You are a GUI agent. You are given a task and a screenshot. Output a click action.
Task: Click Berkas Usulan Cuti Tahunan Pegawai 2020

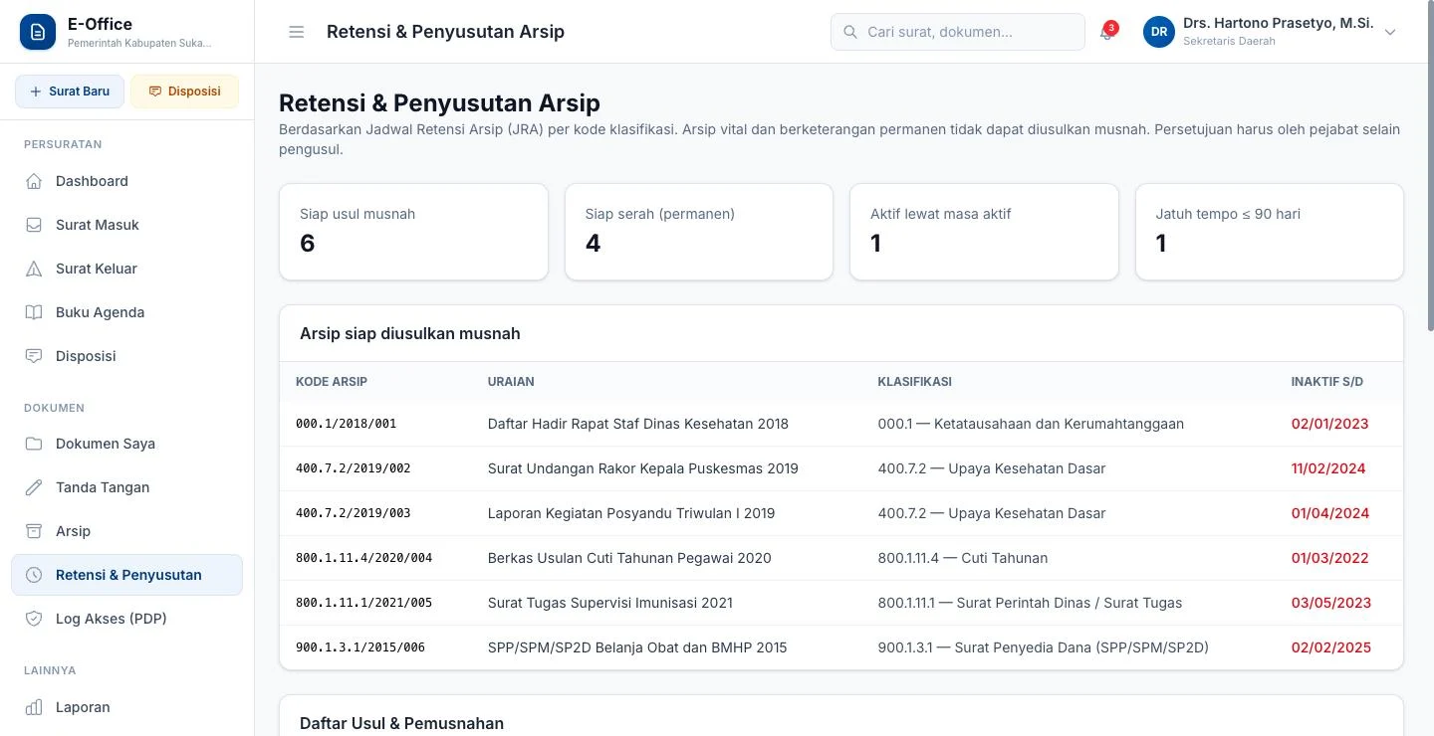629,558
